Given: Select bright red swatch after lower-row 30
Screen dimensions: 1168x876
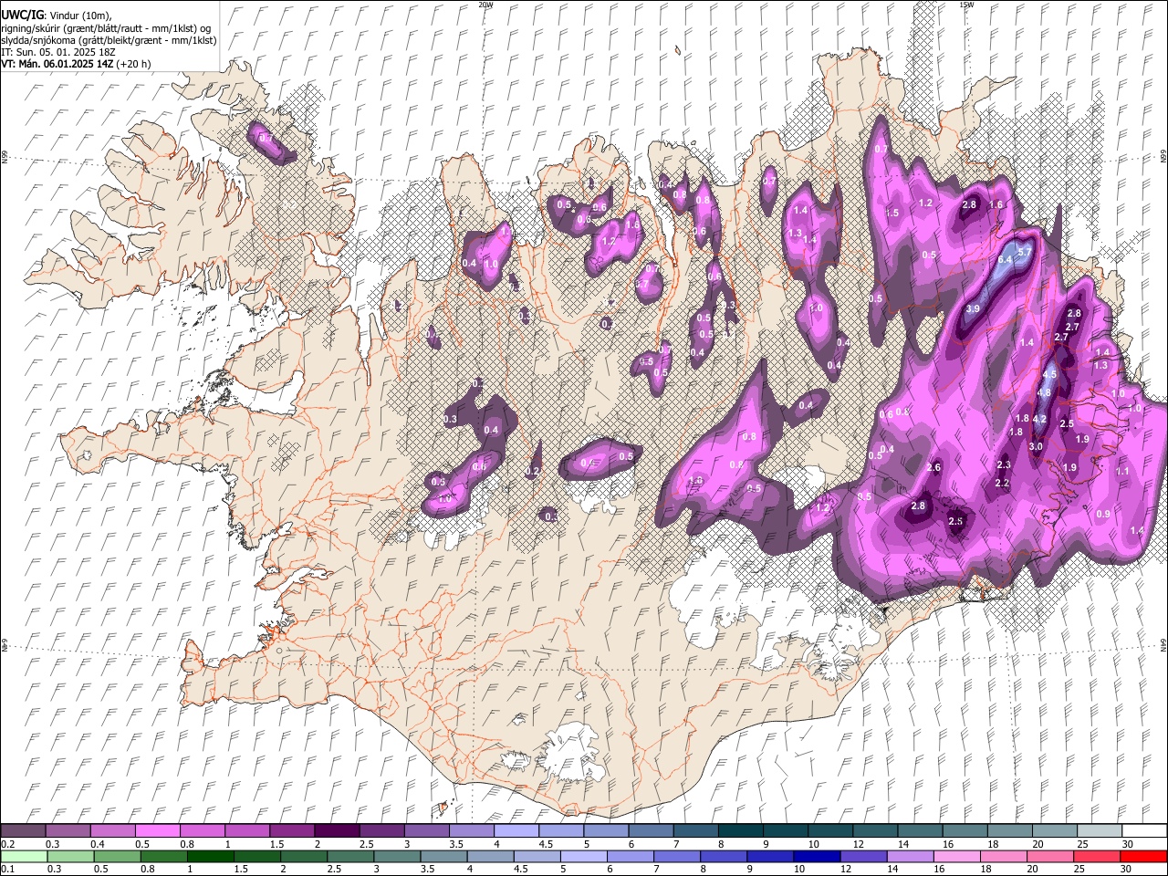Looking at the screenshot, I should point(1142,856).
